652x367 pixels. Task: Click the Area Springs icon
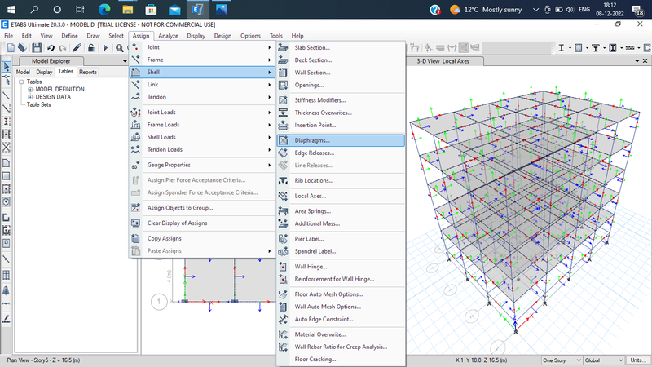coord(283,211)
